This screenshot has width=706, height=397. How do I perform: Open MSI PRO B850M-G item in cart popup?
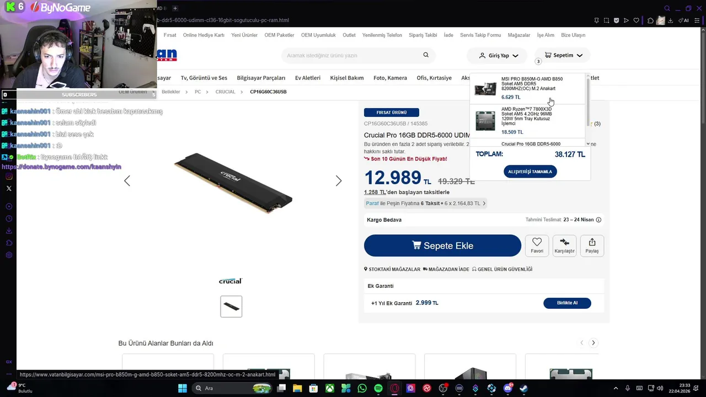tap(527, 88)
